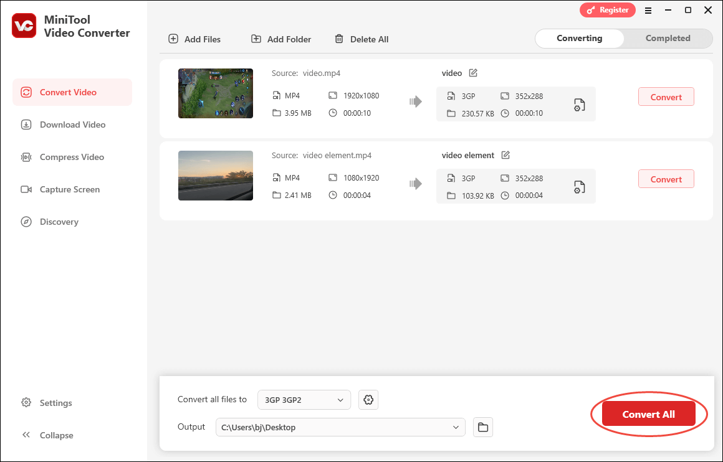
Task: Click Add Folder
Action: point(281,39)
